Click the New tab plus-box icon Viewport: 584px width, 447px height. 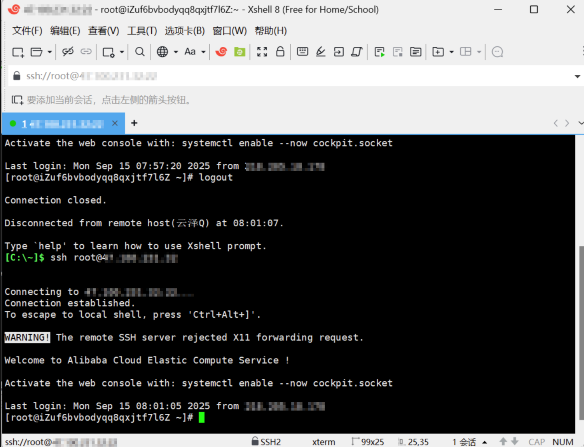coord(438,52)
